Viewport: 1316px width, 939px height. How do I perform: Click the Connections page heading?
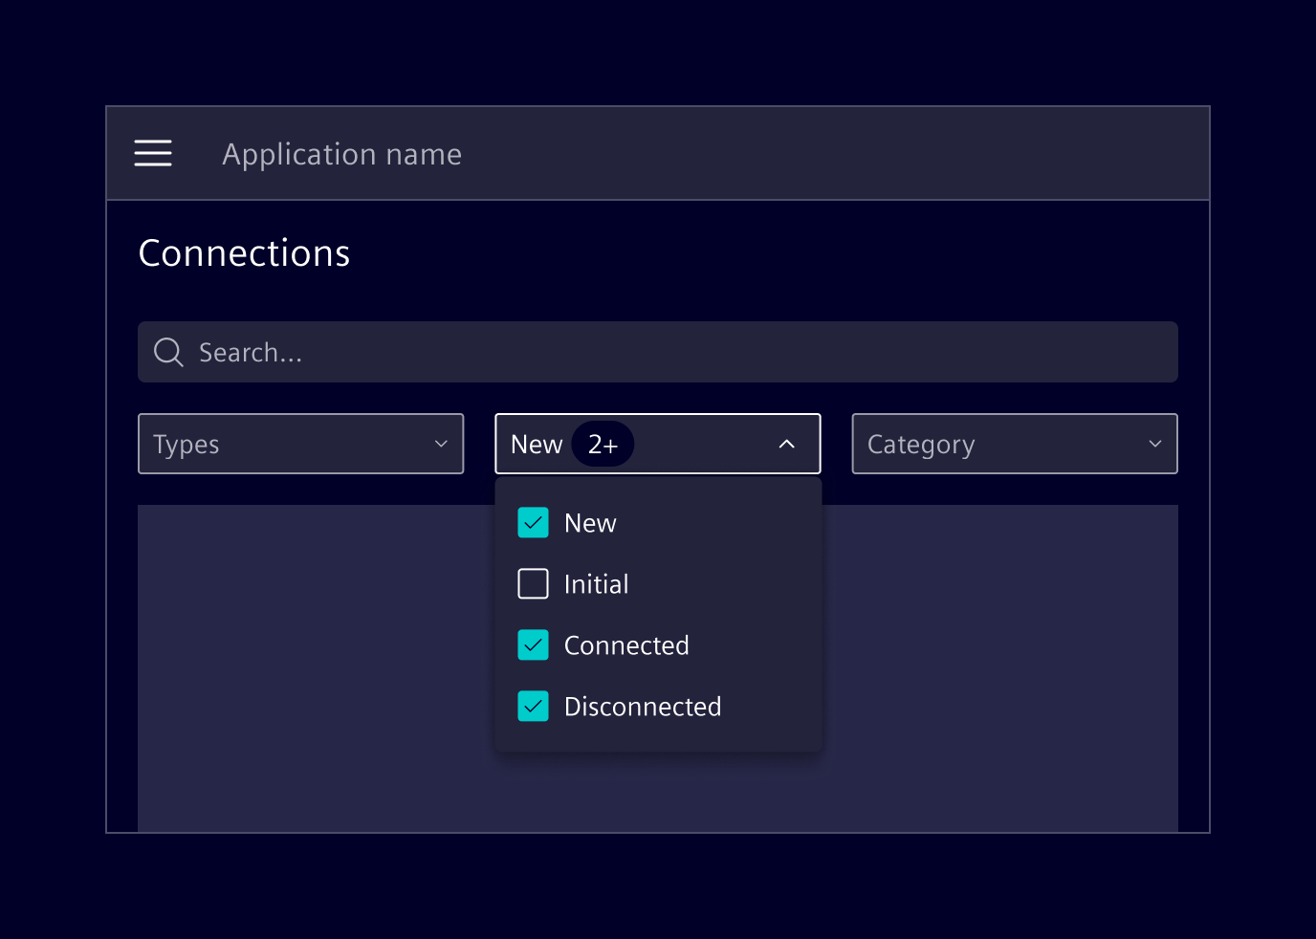[x=244, y=252]
